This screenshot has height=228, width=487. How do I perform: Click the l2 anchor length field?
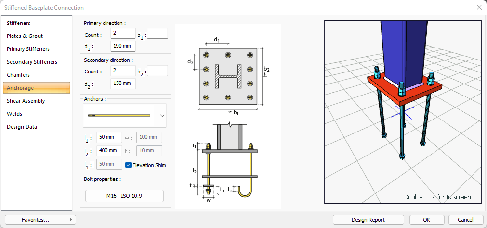point(109,151)
